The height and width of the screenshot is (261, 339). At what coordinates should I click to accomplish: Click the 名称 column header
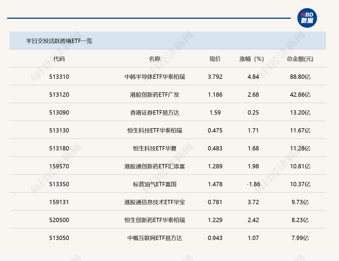pyautogui.click(x=154, y=59)
